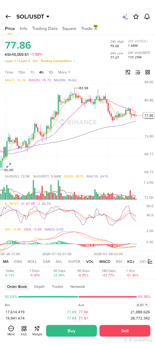The width and height of the screenshot is (155, 345).
Task: Open indicator settings chart icon
Action: click(x=150, y=261)
